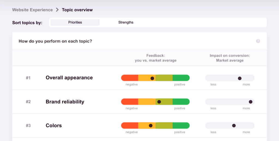Click the help question mark icon
Screen dimensions: 279x141
pyautogui.click(x=258, y=41)
